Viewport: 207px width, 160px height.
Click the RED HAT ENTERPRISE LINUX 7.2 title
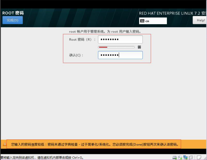coord(173,13)
